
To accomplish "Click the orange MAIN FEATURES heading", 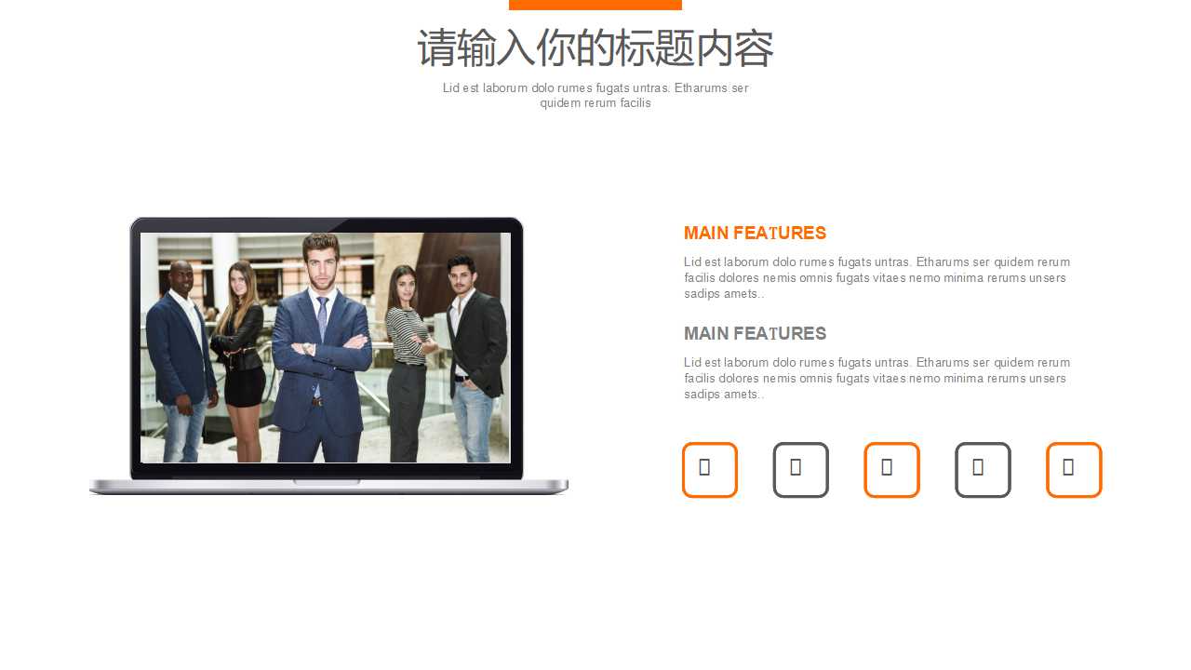I will pos(755,234).
